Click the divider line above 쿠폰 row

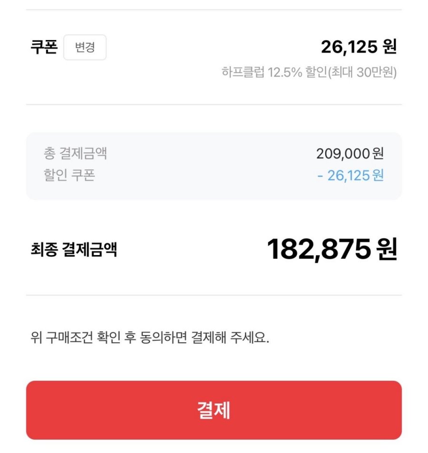214,10
